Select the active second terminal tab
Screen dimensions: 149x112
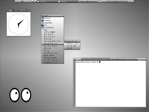click(124, 59)
